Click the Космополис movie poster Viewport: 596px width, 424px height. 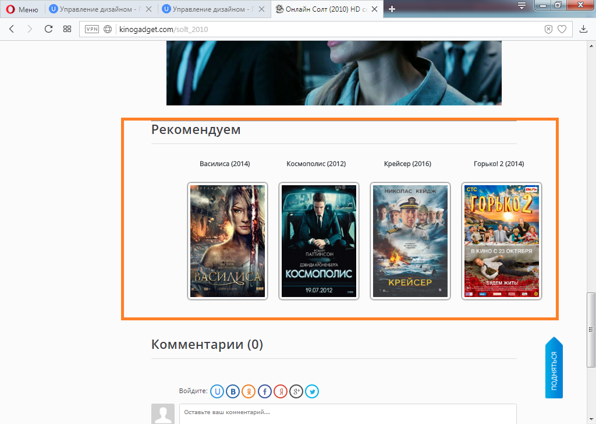point(319,241)
